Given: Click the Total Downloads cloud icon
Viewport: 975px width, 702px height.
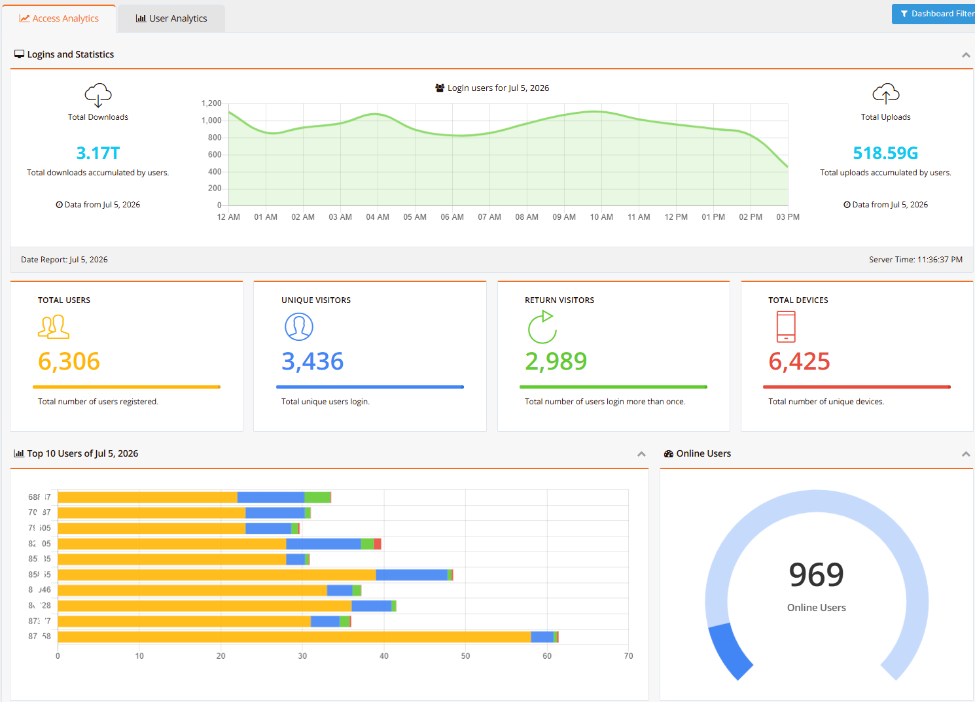Looking at the screenshot, I should tap(98, 95).
